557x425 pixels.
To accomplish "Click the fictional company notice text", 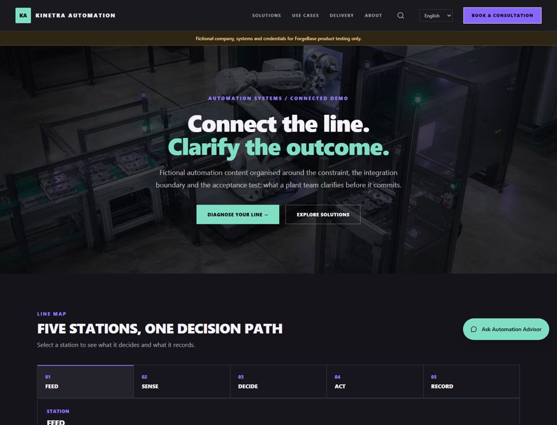I will pos(278,38).
